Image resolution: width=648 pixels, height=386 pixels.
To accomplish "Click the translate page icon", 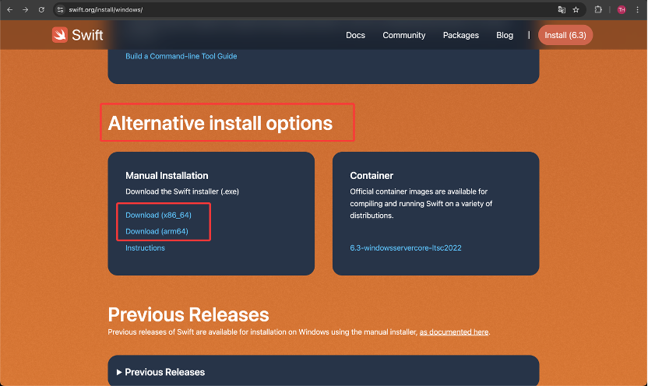I will coord(562,9).
